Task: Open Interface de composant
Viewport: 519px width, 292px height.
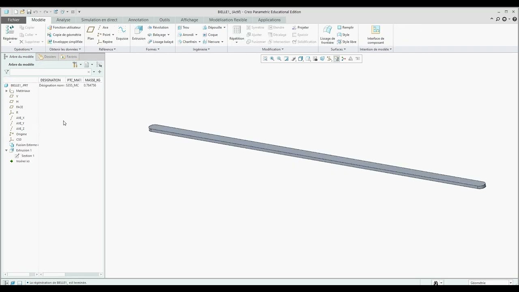Action: pos(376,35)
